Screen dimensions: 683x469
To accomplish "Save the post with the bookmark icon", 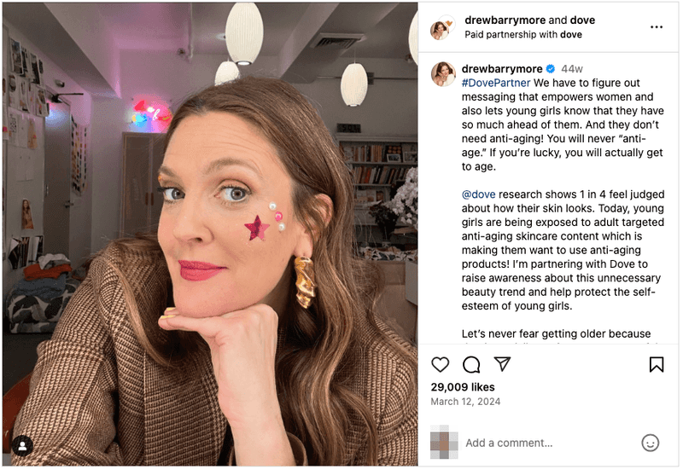I will tap(656, 365).
